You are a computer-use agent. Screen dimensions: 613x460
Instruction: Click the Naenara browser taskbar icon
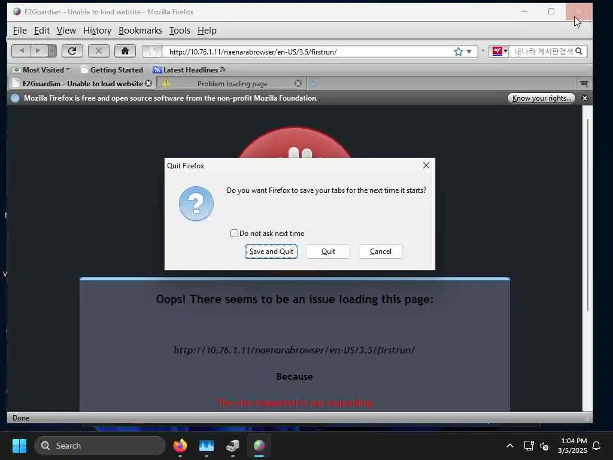pos(259,446)
